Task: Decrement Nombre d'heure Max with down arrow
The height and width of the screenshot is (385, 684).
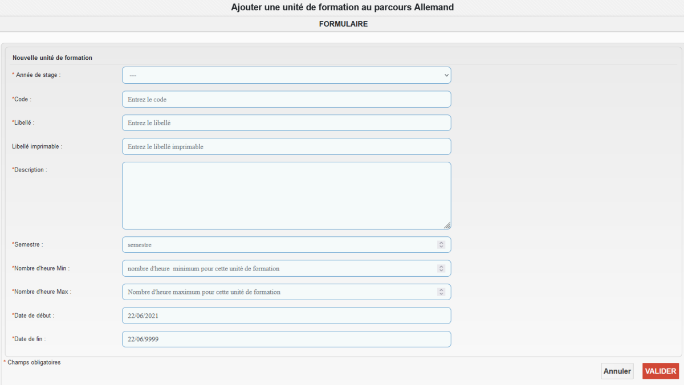Action: [x=441, y=294]
